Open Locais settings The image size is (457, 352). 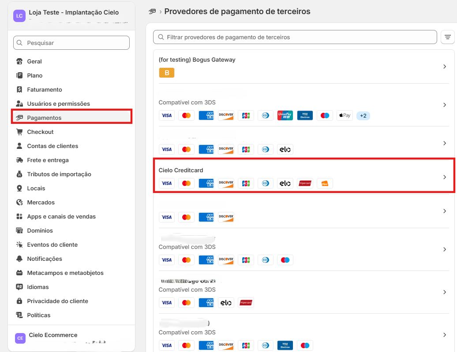click(x=36, y=189)
